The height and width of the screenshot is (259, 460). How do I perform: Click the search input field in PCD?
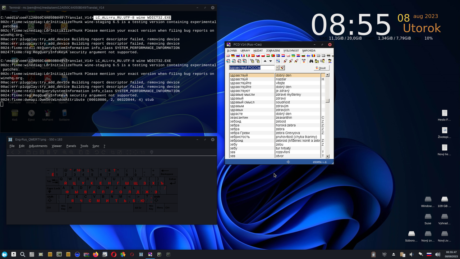[x=252, y=68]
